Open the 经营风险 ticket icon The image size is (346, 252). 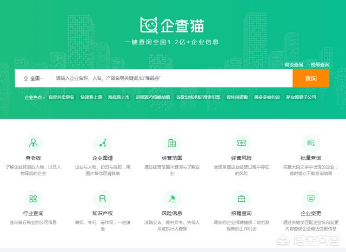click(242, 143)
